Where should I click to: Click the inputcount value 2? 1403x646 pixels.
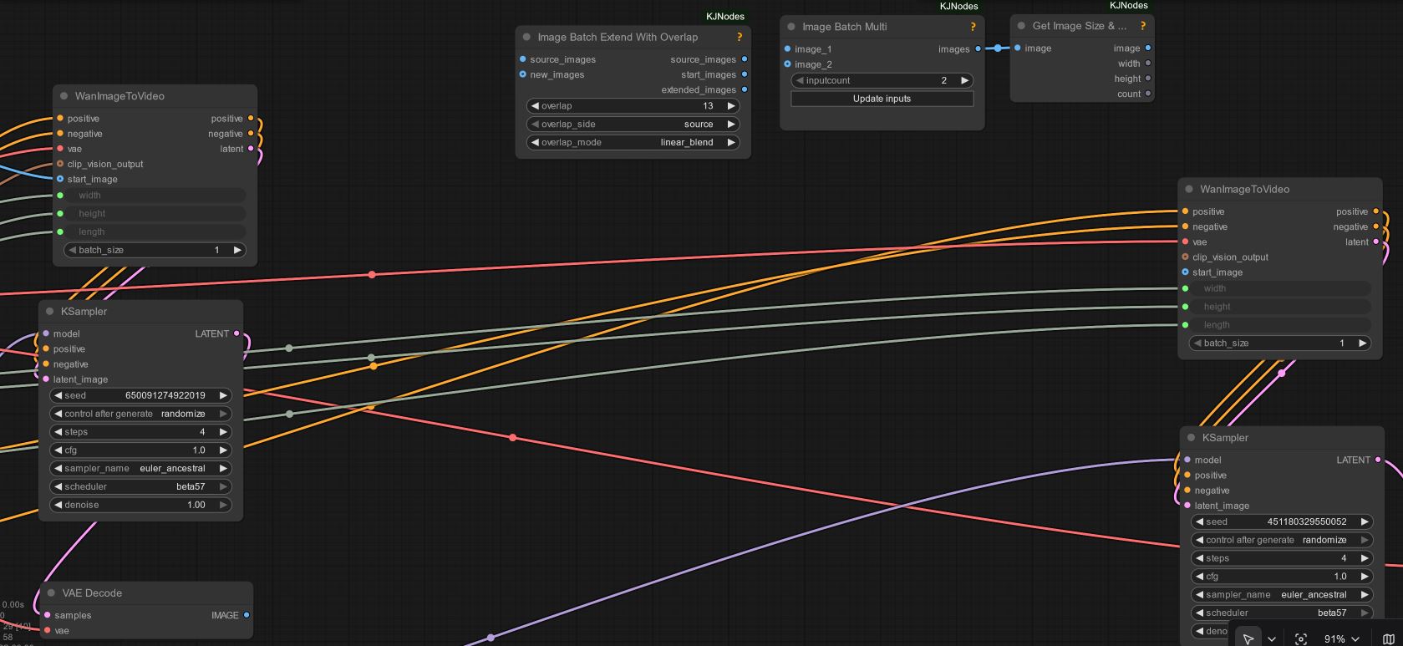(944, 81)
